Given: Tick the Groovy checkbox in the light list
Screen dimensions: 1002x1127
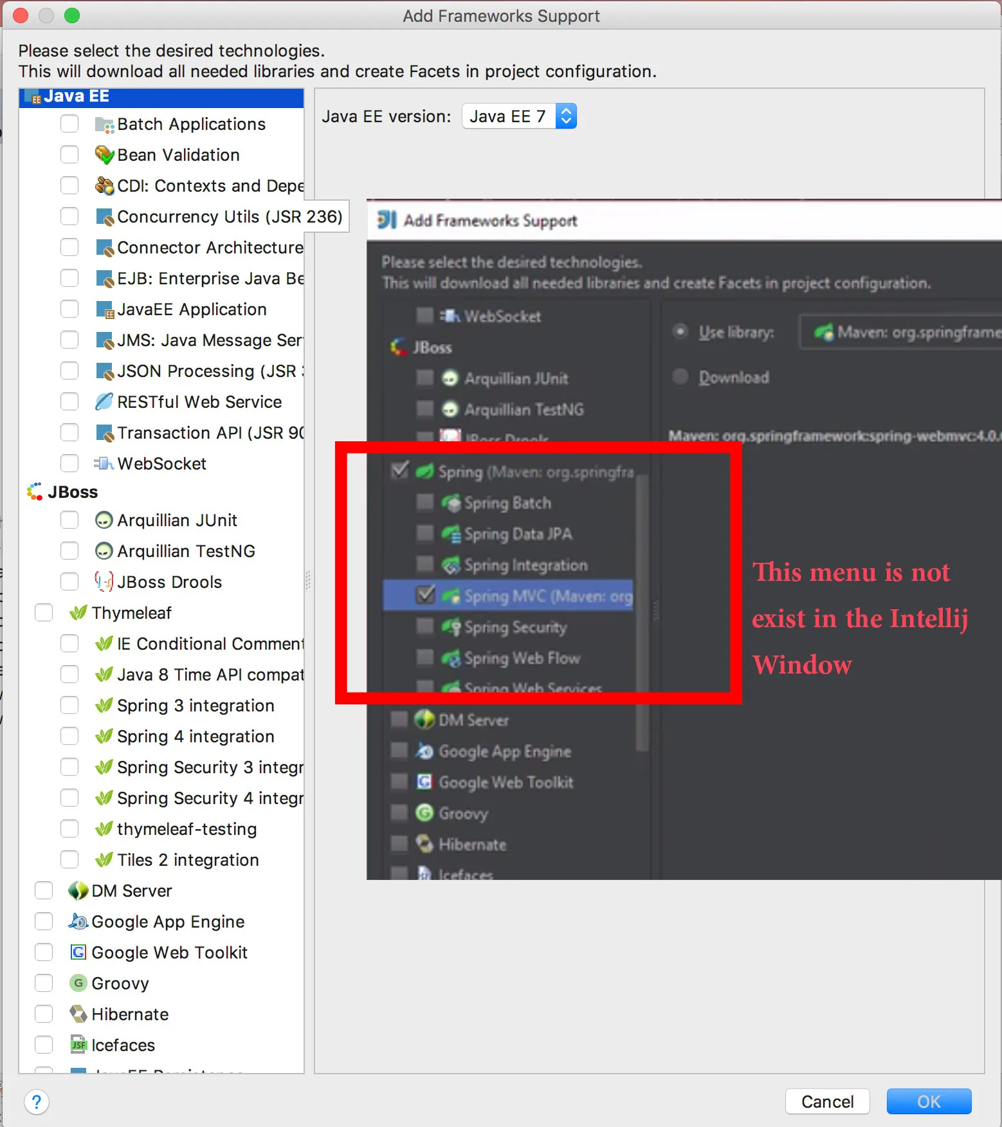Looking at the screenshot, I should (x=44, y=984).
